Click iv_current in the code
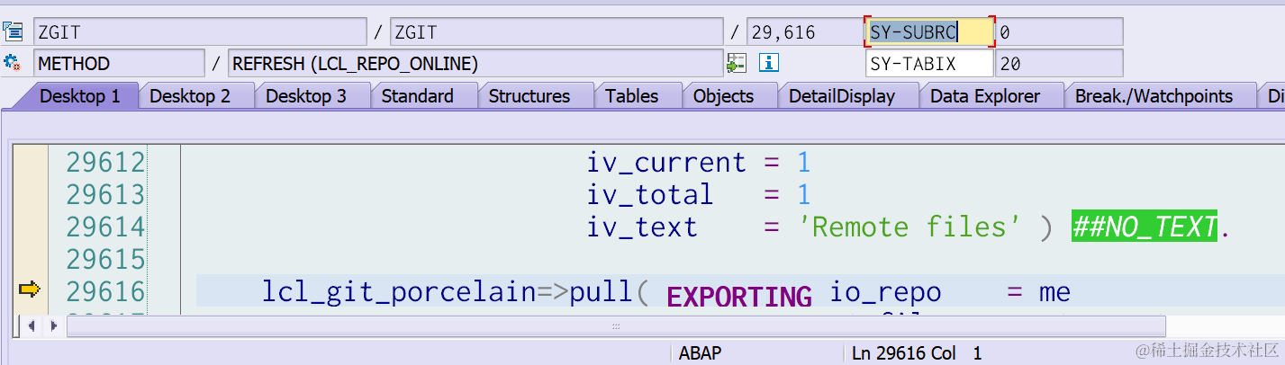 (x=666, y=163)
